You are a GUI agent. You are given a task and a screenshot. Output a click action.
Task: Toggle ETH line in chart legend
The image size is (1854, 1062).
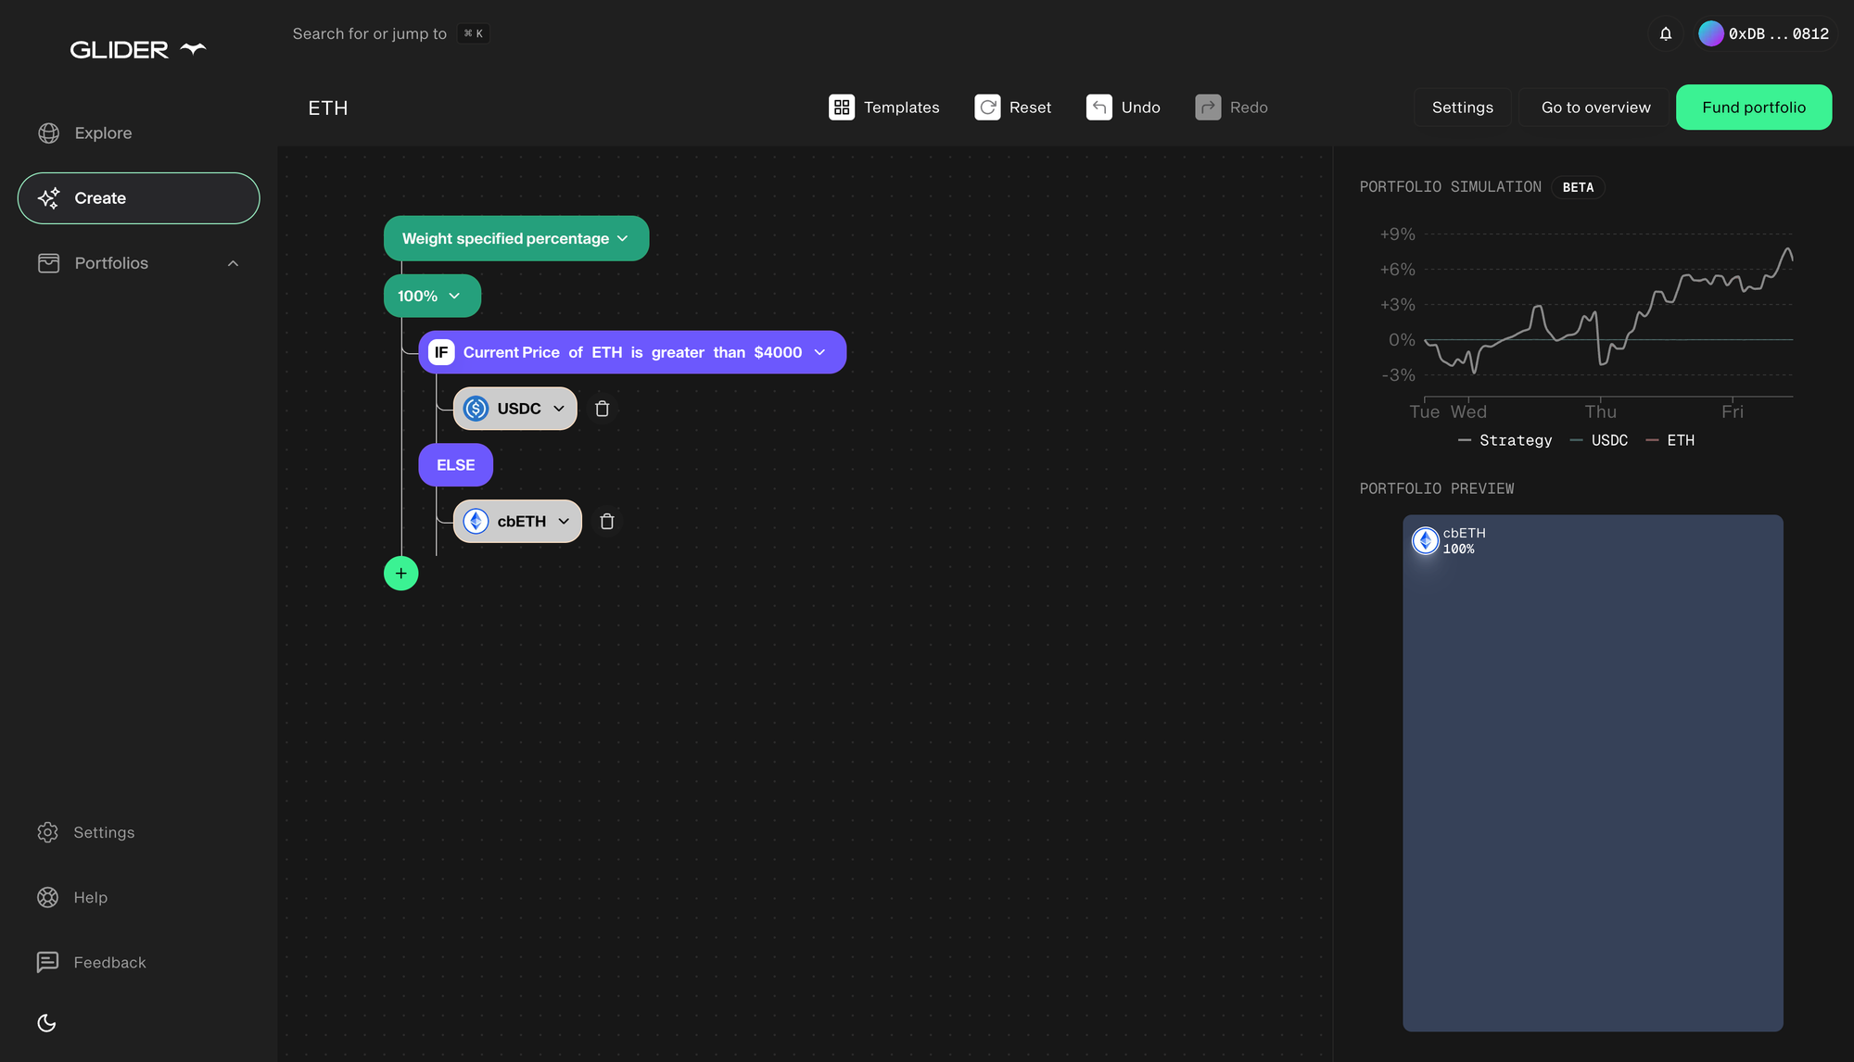1670,440
